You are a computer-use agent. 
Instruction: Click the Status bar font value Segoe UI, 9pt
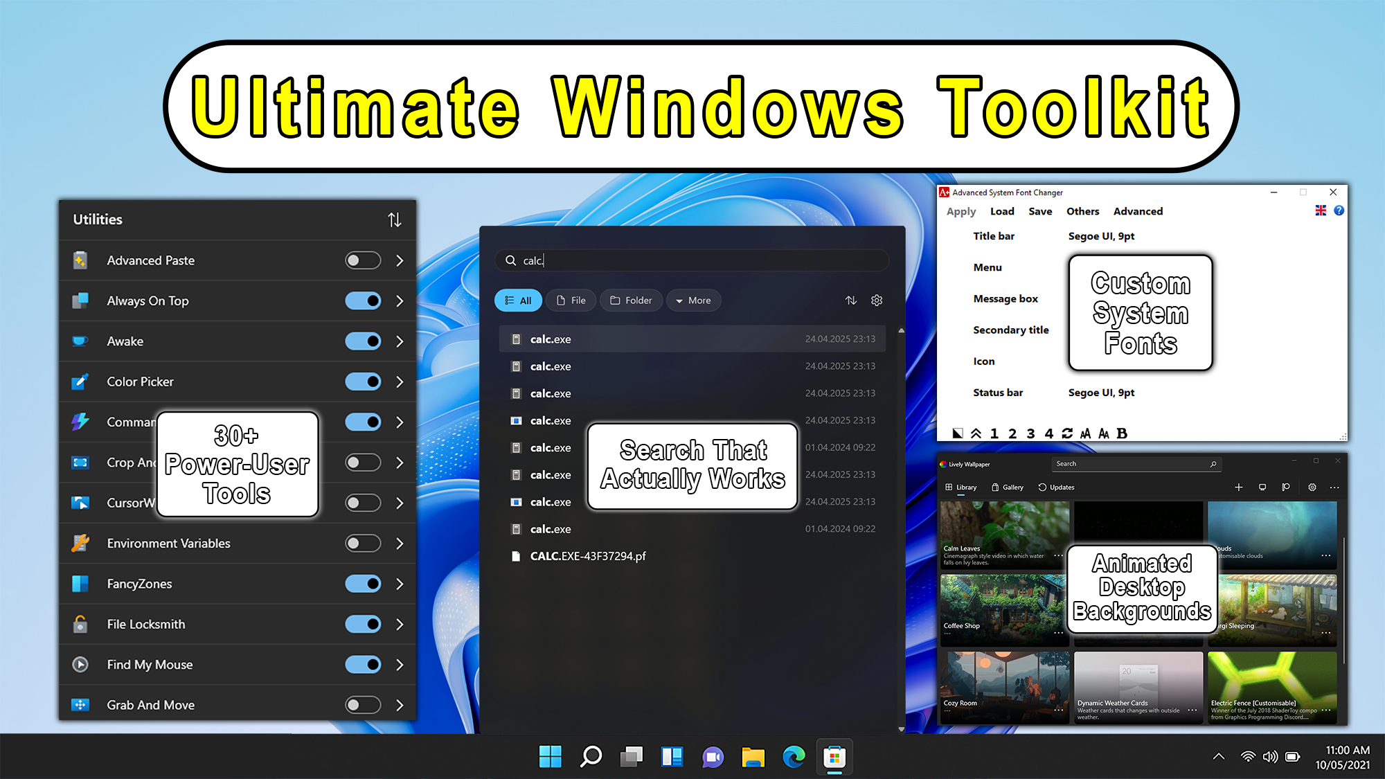coord(1101,393)
